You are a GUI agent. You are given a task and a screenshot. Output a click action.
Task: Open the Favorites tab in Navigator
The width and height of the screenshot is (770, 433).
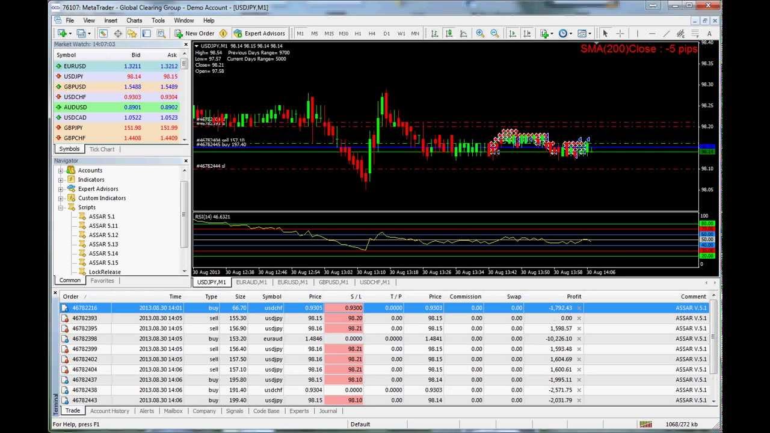point(102,281)
